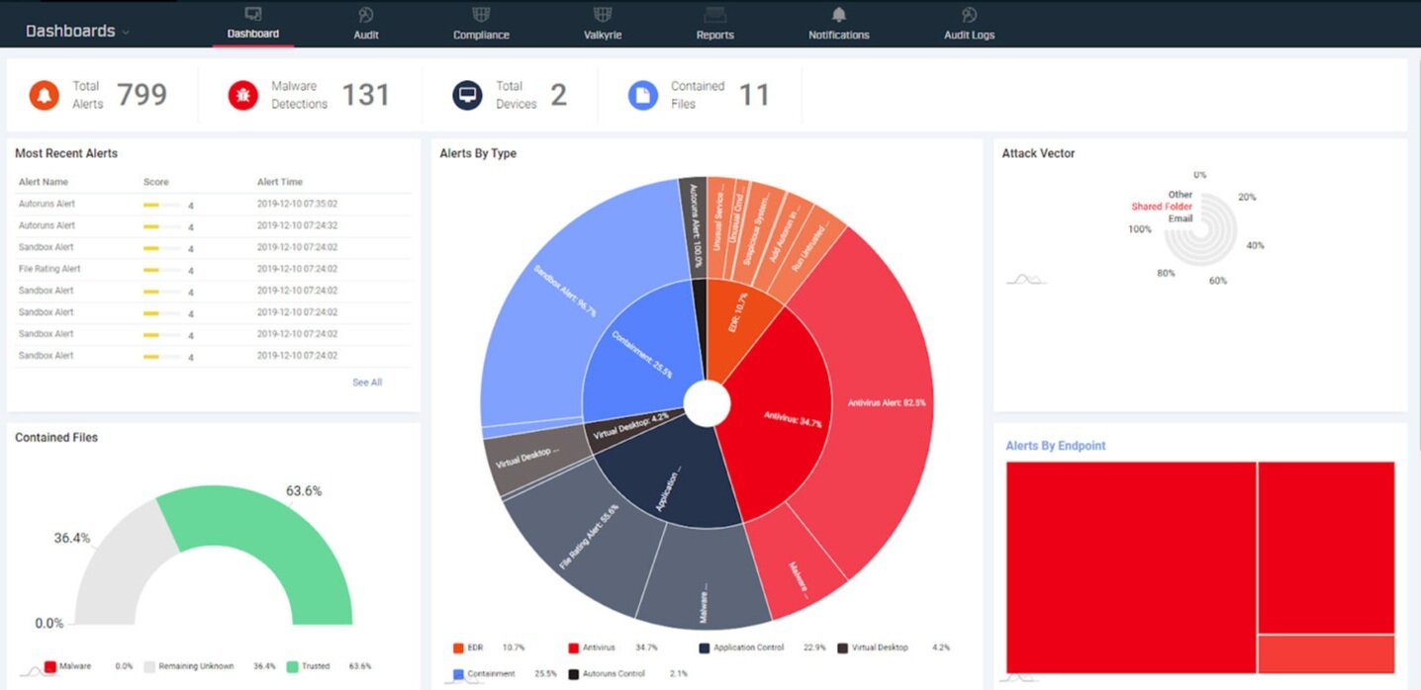Image resolution: width=1421 pixels, height=690 pixels.
Task: Click the Total Devices monitor icon
Action: 467,95
